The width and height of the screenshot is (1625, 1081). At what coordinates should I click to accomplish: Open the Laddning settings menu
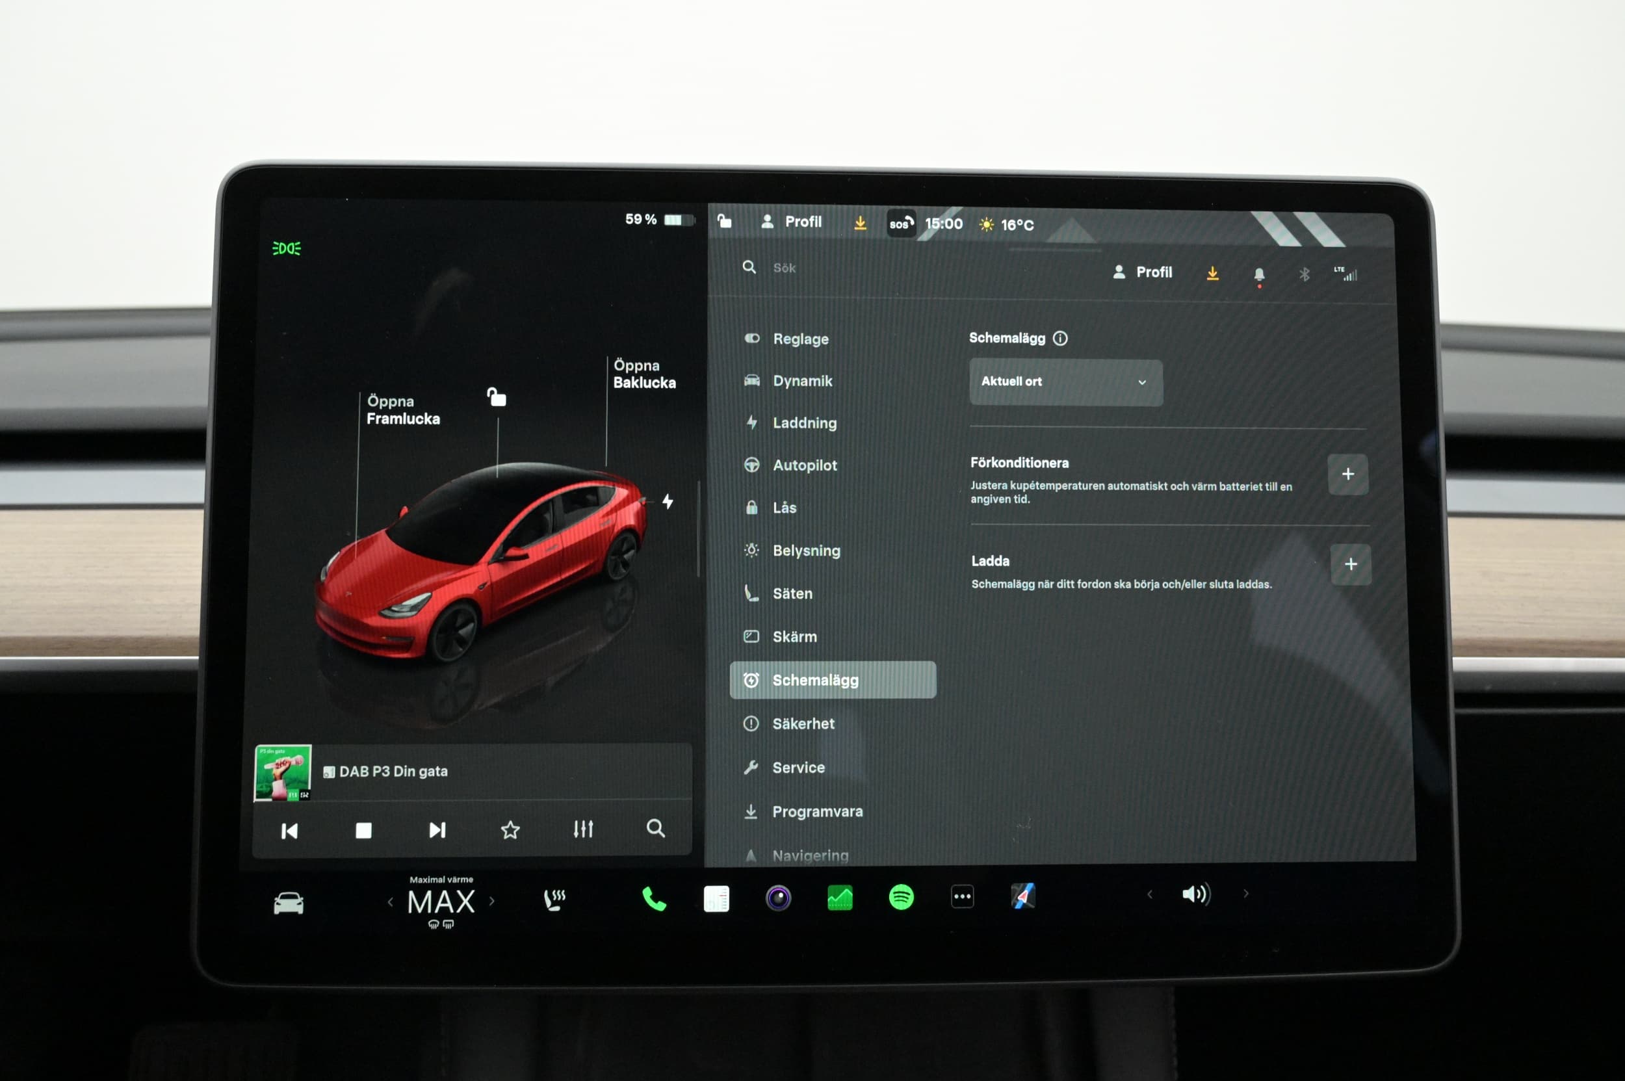coord(804,423)
